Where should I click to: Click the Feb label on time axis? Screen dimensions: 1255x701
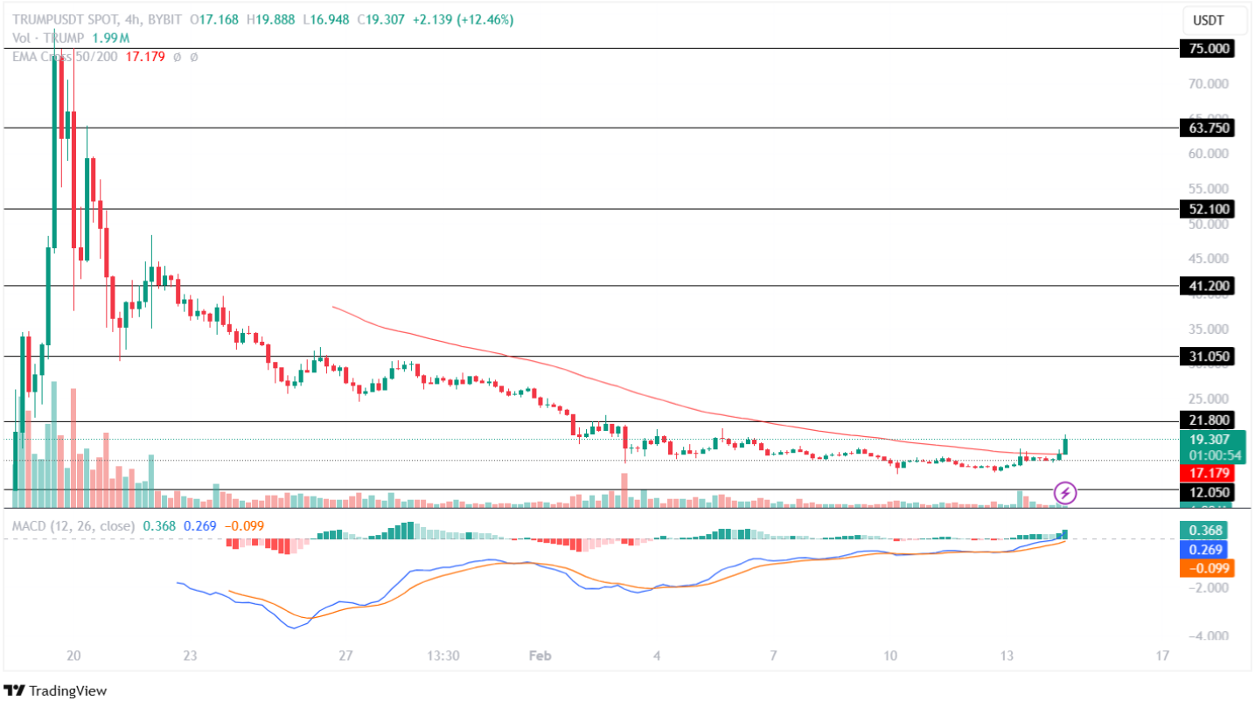click(540, 656)
